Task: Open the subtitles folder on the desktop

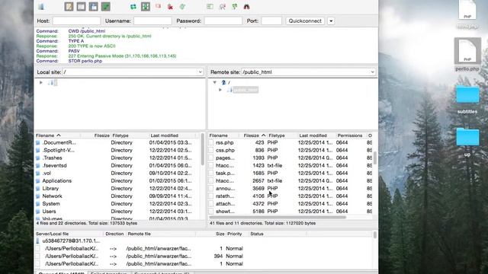Action: pyautogui.click(x=467, y=100)
